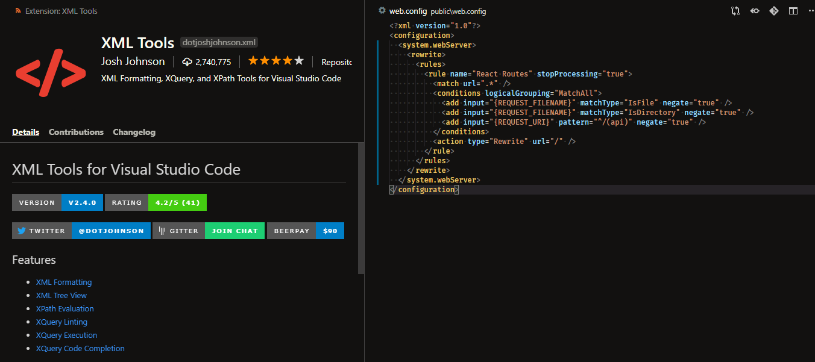This screenshot has width=815, height=362.
Task: Click the icon on Extension: XML Tools tab
Action: (x=17, y=11)
